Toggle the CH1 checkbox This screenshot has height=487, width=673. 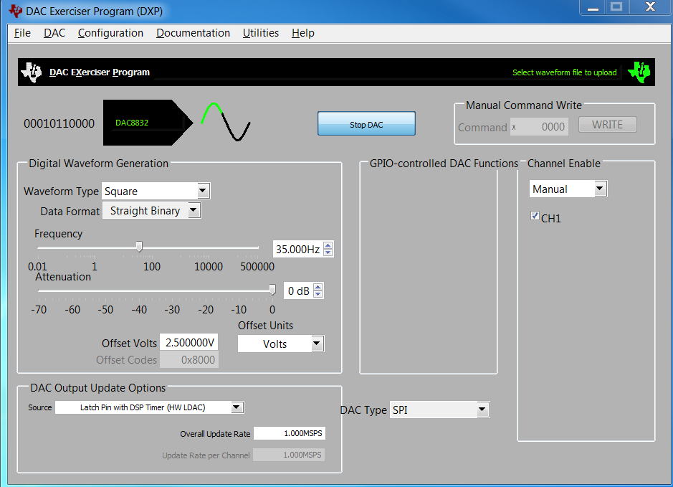point(535,216)
